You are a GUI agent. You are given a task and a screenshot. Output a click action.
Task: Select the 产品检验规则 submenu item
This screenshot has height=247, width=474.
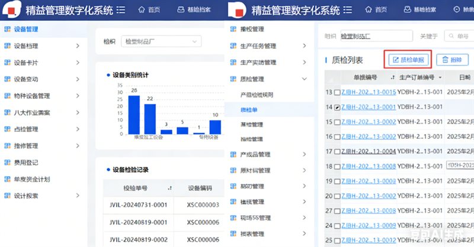(x=257, y=95)
